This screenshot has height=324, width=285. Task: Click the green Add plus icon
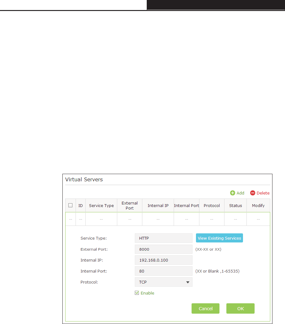coord(233,193)
